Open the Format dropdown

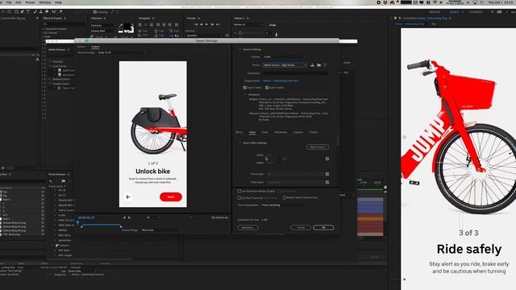(285, 57)
